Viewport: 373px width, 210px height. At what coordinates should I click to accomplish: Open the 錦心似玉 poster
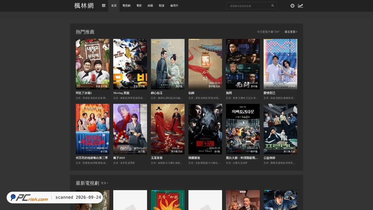pos(168,64)
